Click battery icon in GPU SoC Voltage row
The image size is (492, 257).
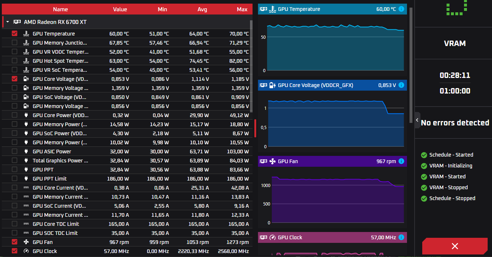click(26, 97)
